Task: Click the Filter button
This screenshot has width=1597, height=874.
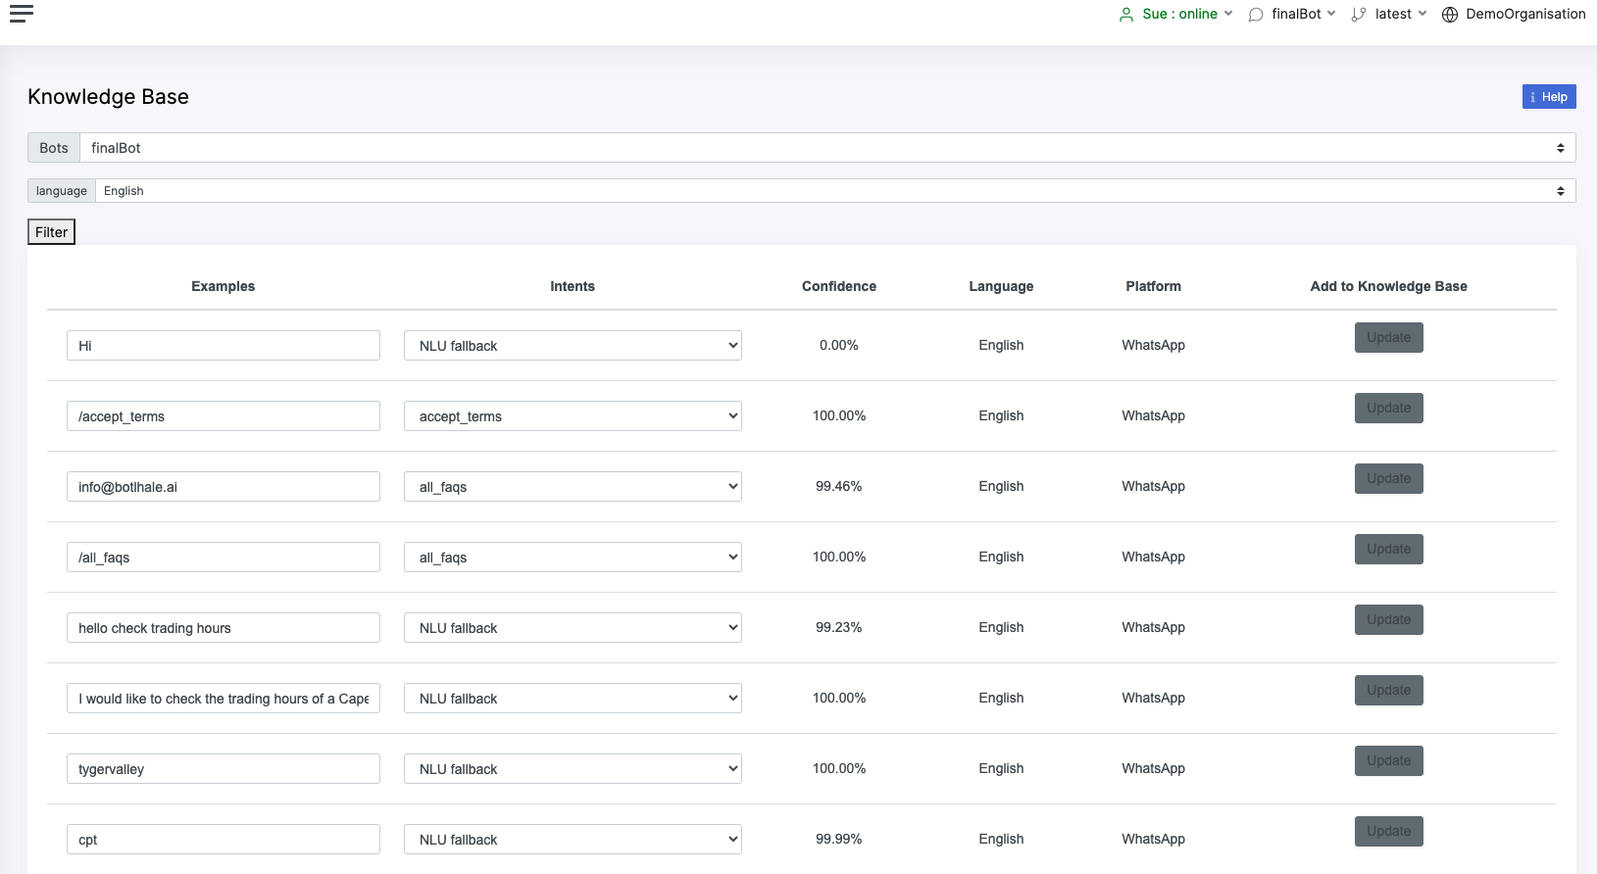Action: [x=51, y=232]
